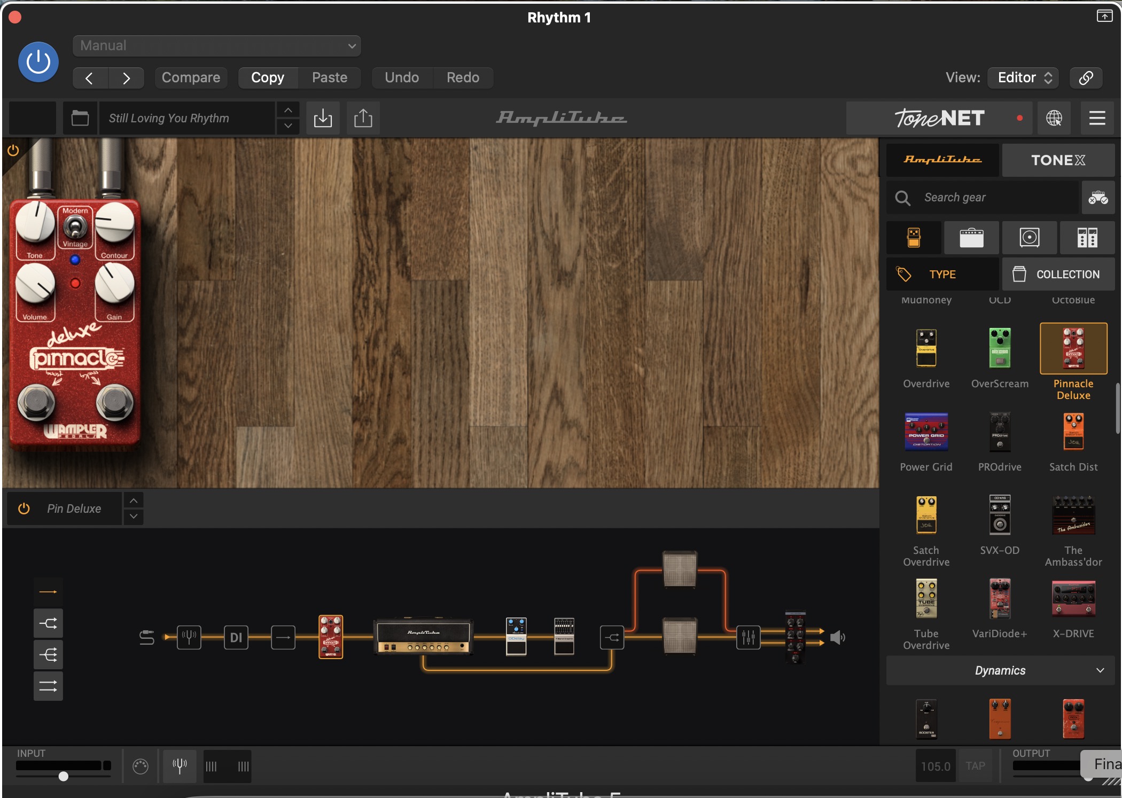Click the save preset download icon

(323, 118)
